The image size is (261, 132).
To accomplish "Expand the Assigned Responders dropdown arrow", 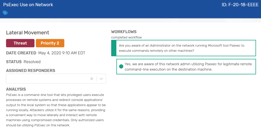I will [101, 79].
